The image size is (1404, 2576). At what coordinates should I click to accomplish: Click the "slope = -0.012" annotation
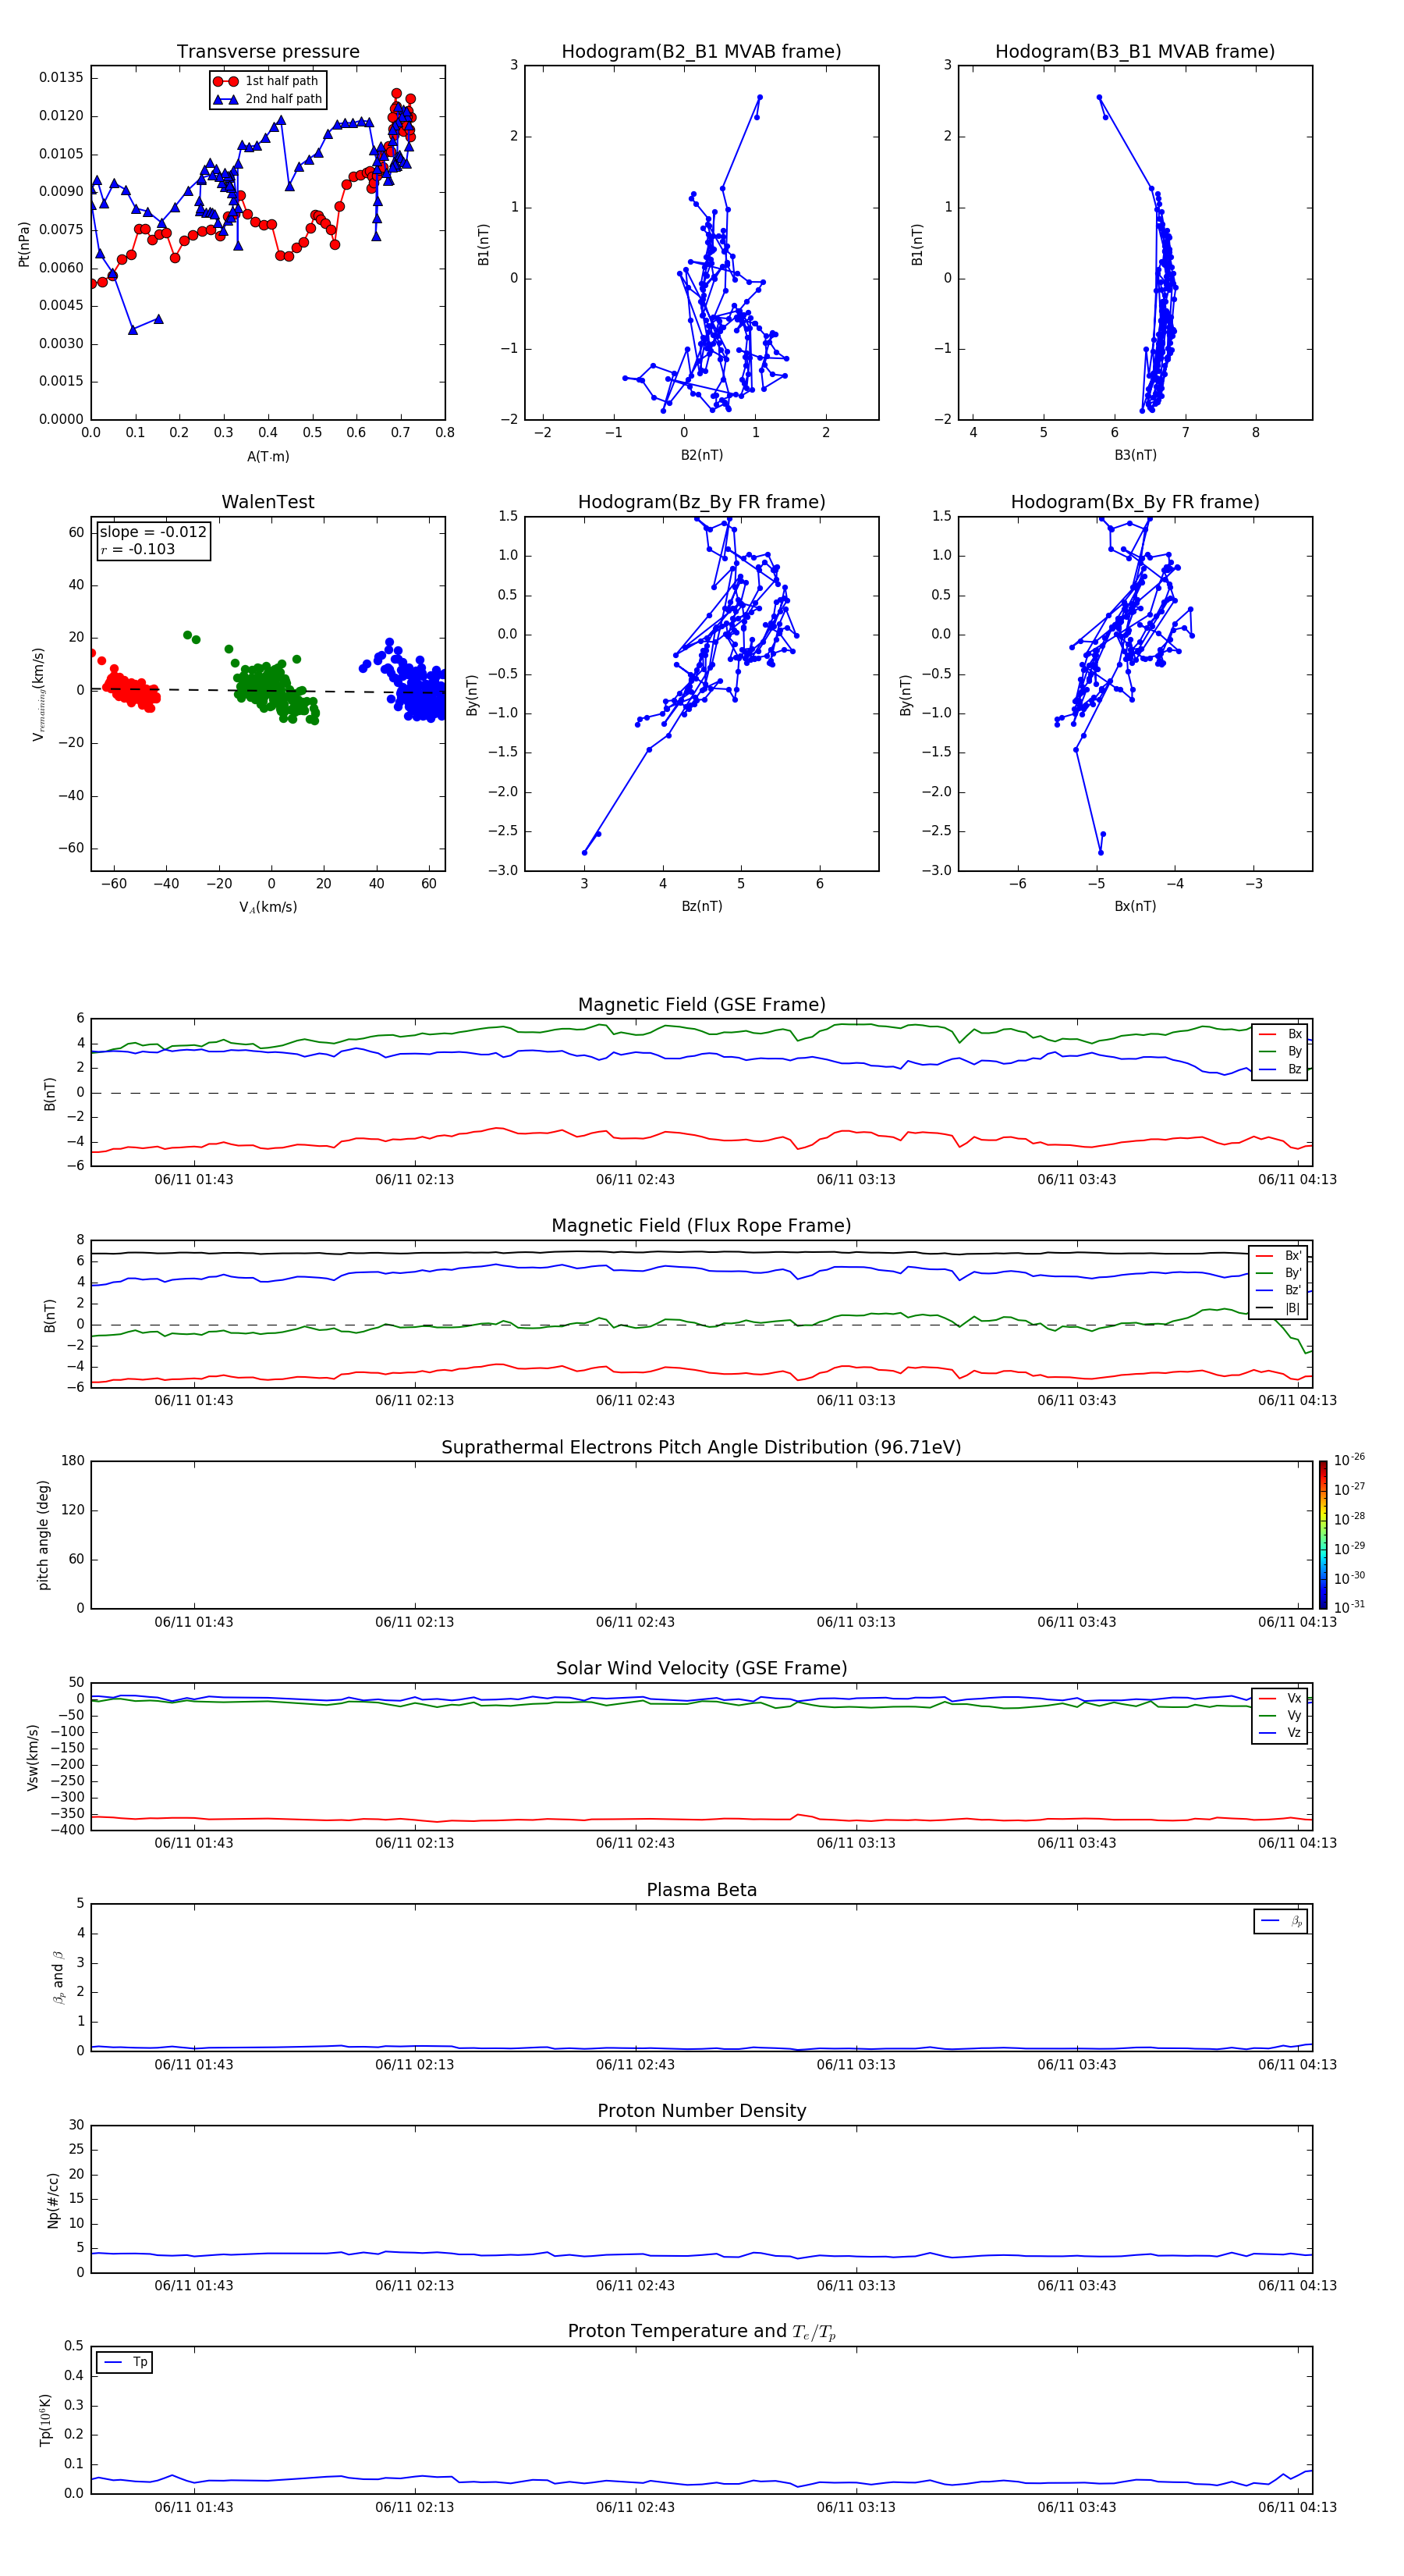point(153,532)
